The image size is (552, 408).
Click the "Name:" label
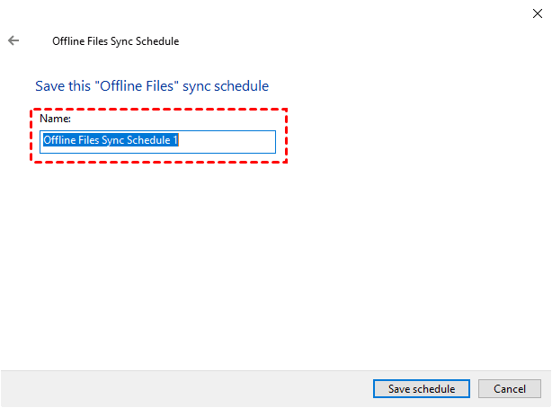(x=56, y=118)
